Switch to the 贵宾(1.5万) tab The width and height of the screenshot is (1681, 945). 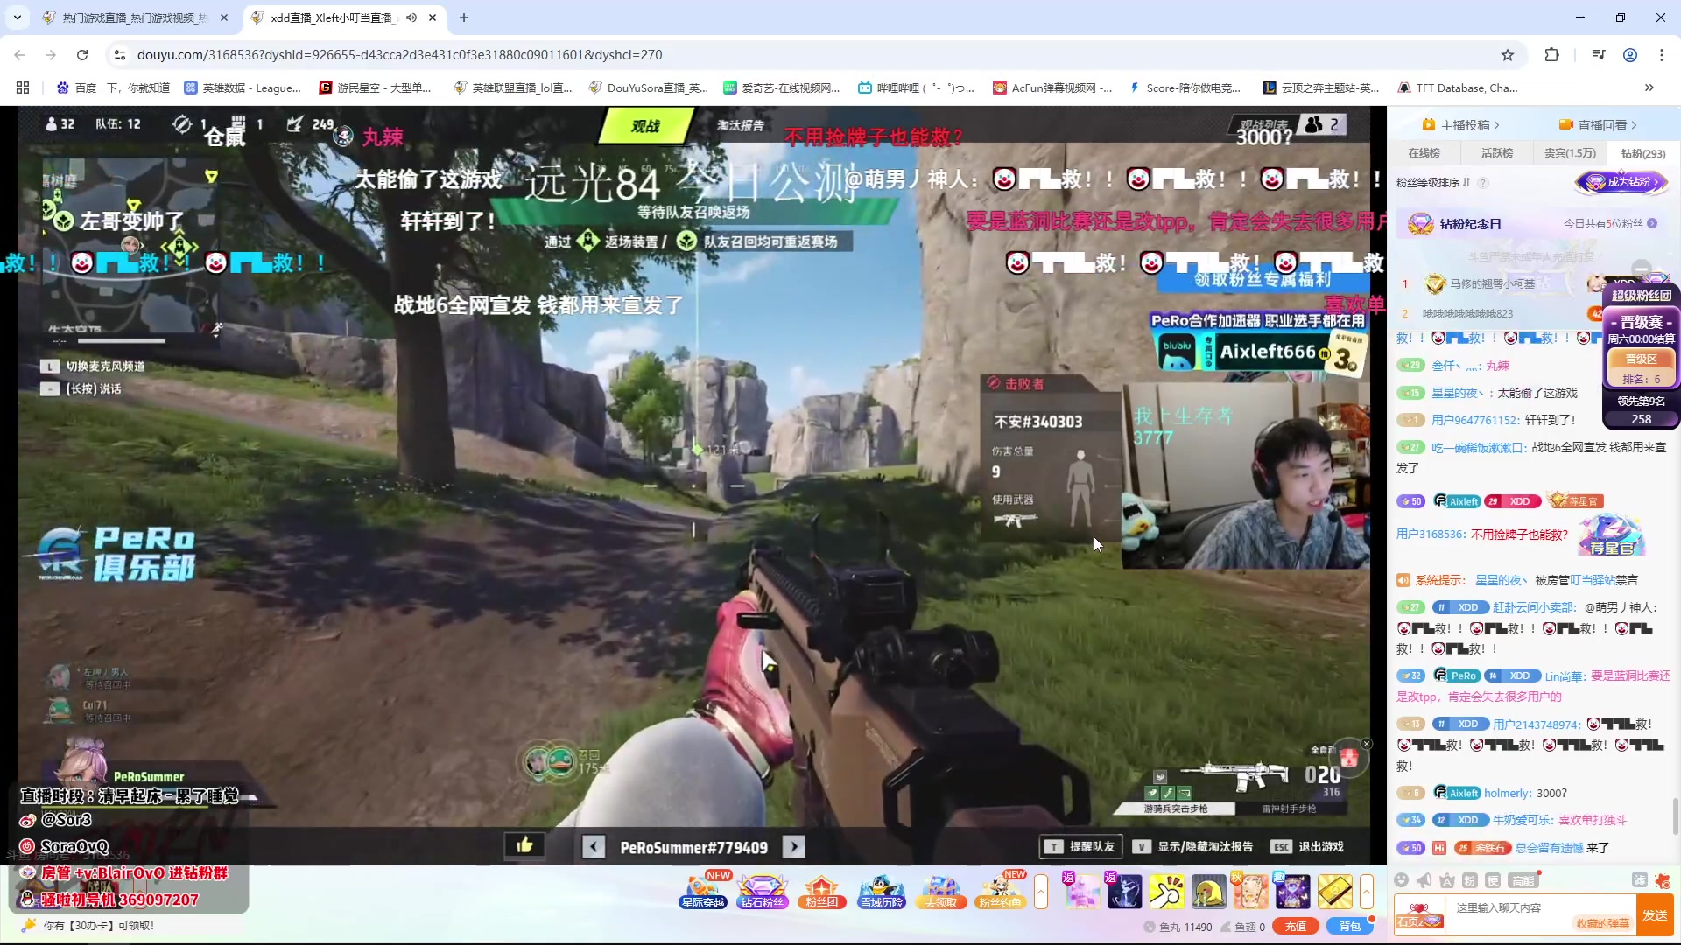(x=1570, y=153)
